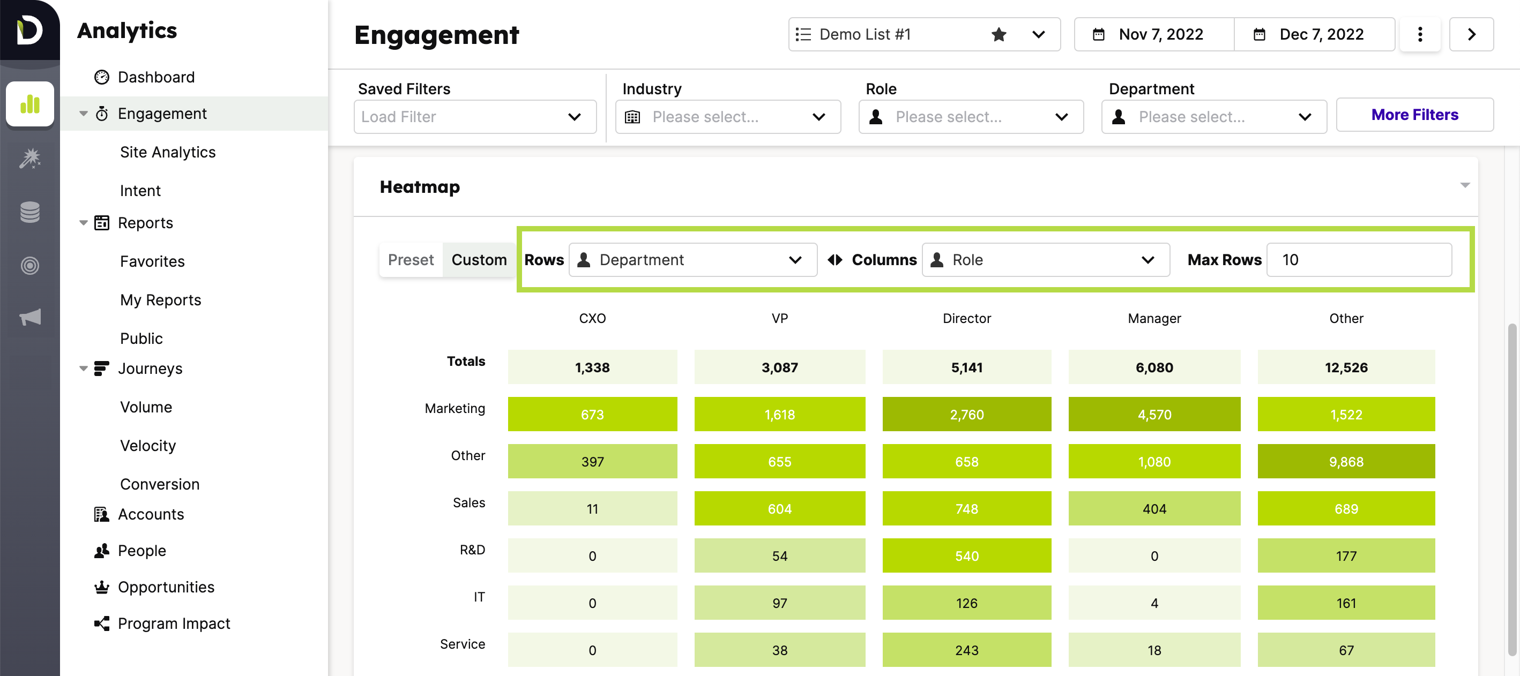The width and height of the screenshot is (1520, 676).
Task: Star the Demo List #1 as favorite
Action: click(999, 34)
